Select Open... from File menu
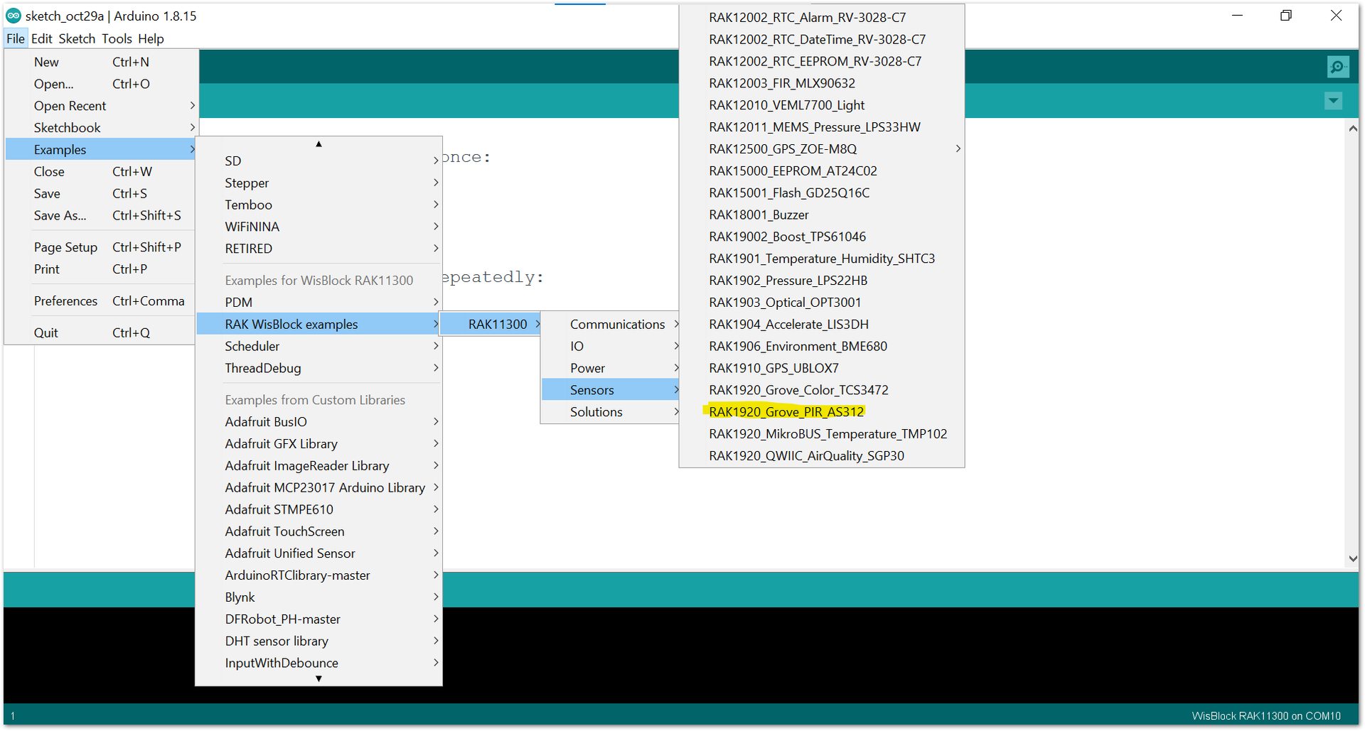 (100, 84)
